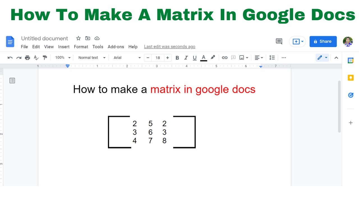Screen dimensions: 359x202
Task: Open the Normal text style dropdown
Action: [x=92, y=58]
